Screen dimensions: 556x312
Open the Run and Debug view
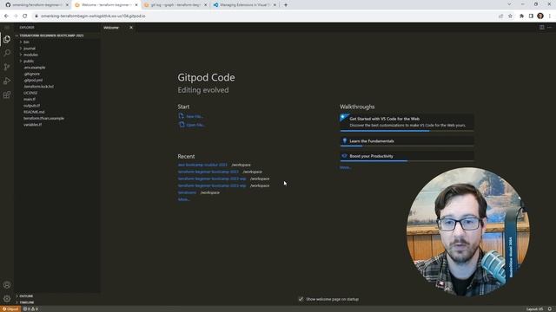(x=7, y=81)
